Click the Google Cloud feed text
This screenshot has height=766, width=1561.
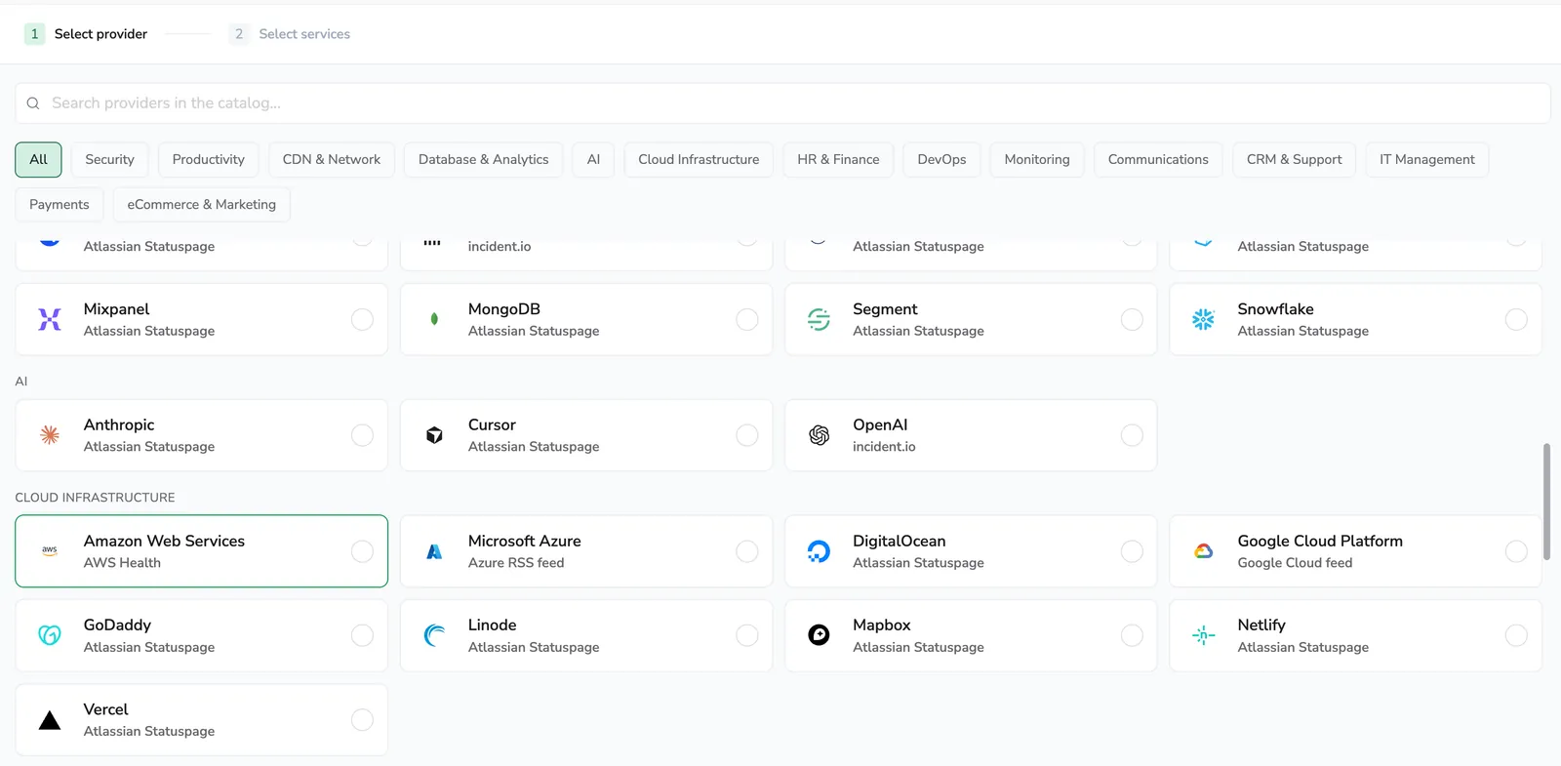point(1295,563)
